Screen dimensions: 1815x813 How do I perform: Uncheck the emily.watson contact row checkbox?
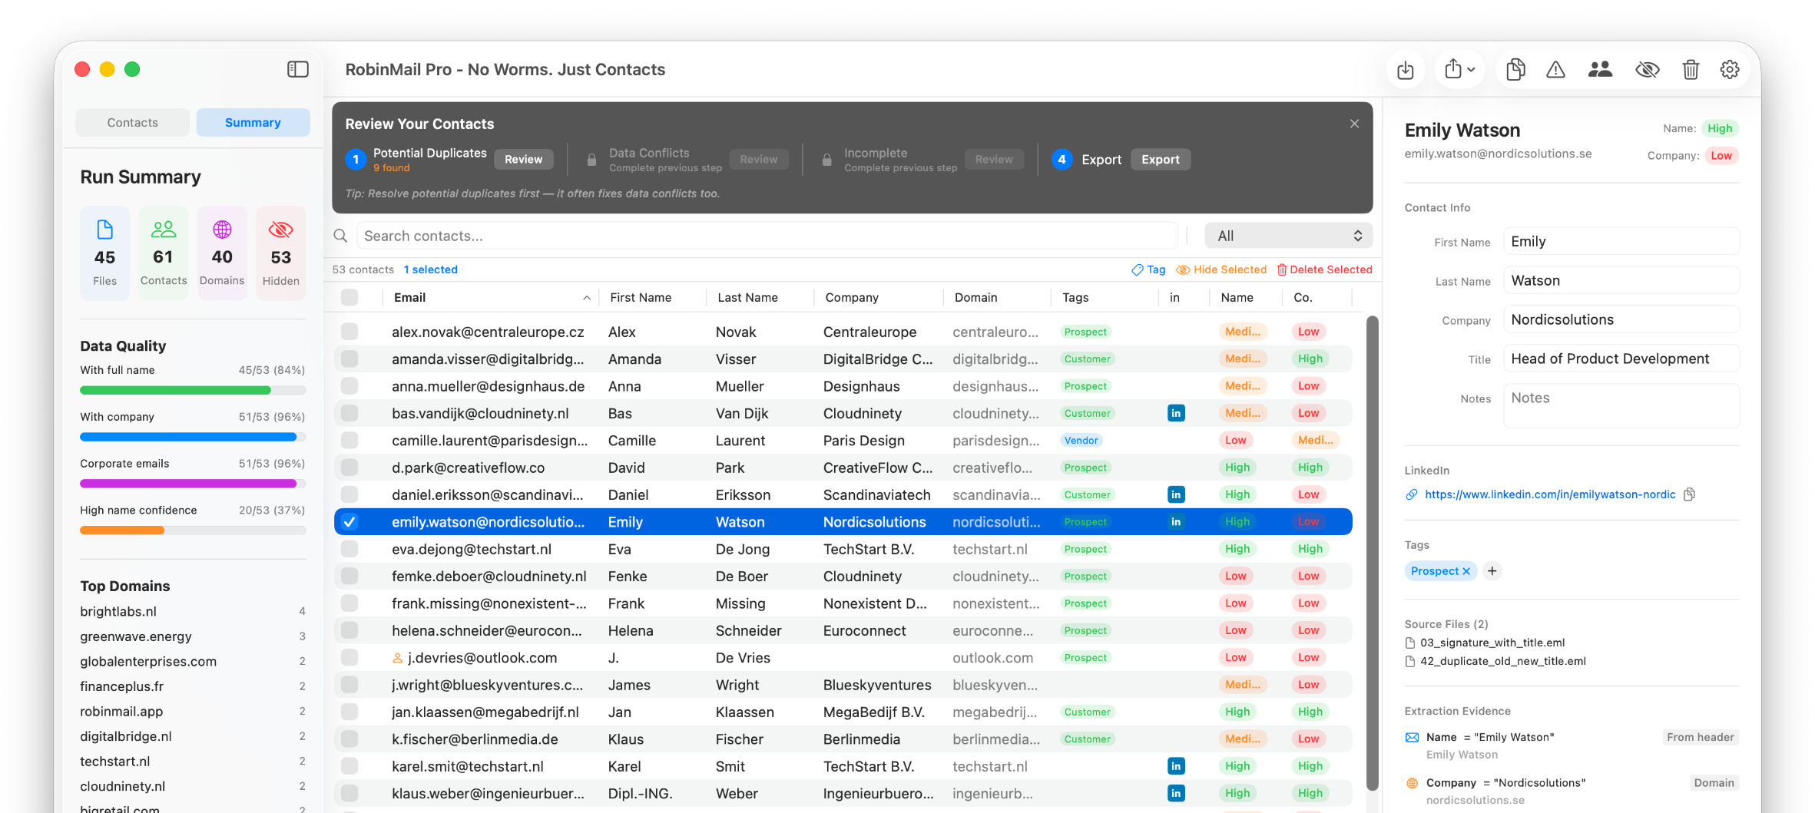click(349, 522)
